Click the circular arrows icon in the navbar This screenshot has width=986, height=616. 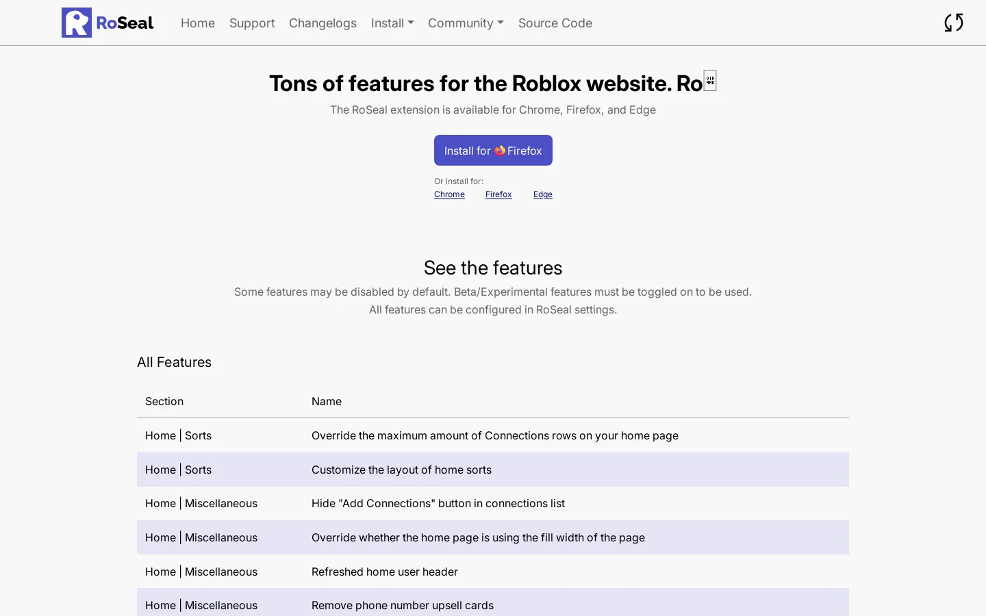pos(954,23)
